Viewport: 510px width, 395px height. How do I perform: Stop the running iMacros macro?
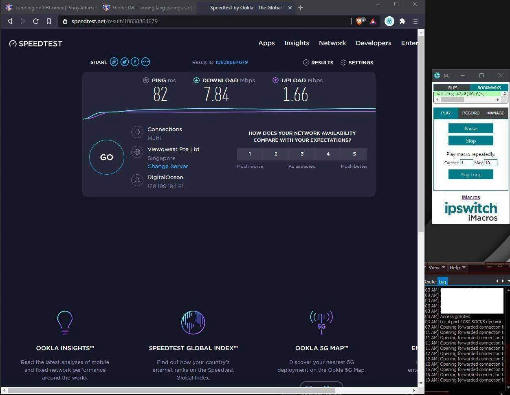[471, 141]
